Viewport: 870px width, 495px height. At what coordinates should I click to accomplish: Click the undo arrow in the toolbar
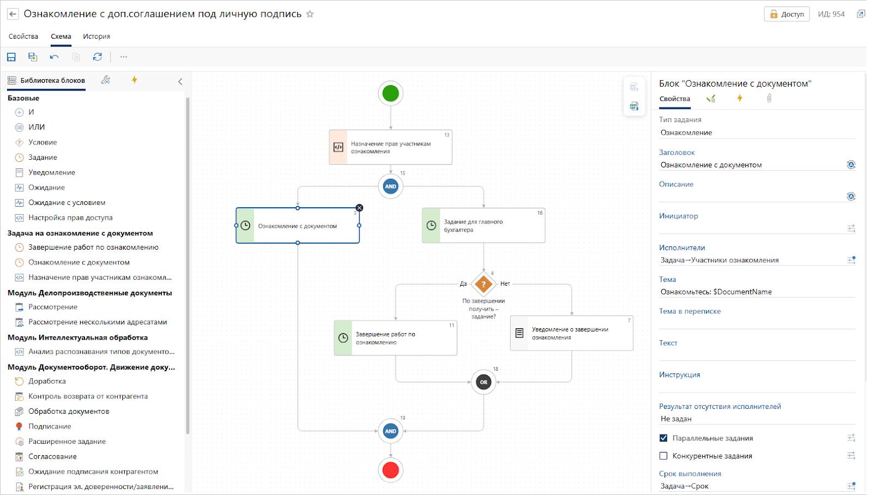pyautogui.click(x=54, y=57)
